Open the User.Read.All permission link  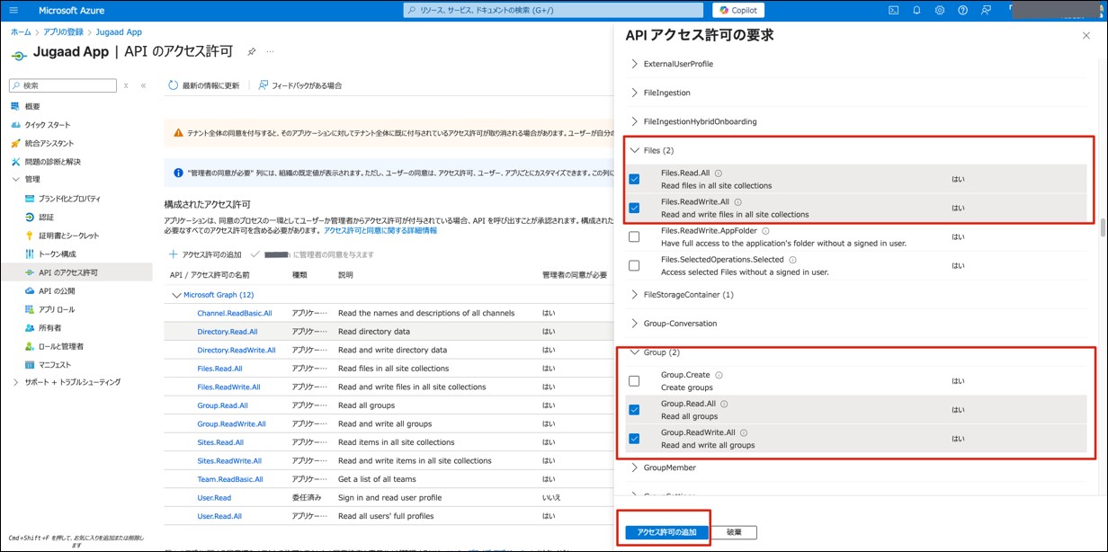219,516
